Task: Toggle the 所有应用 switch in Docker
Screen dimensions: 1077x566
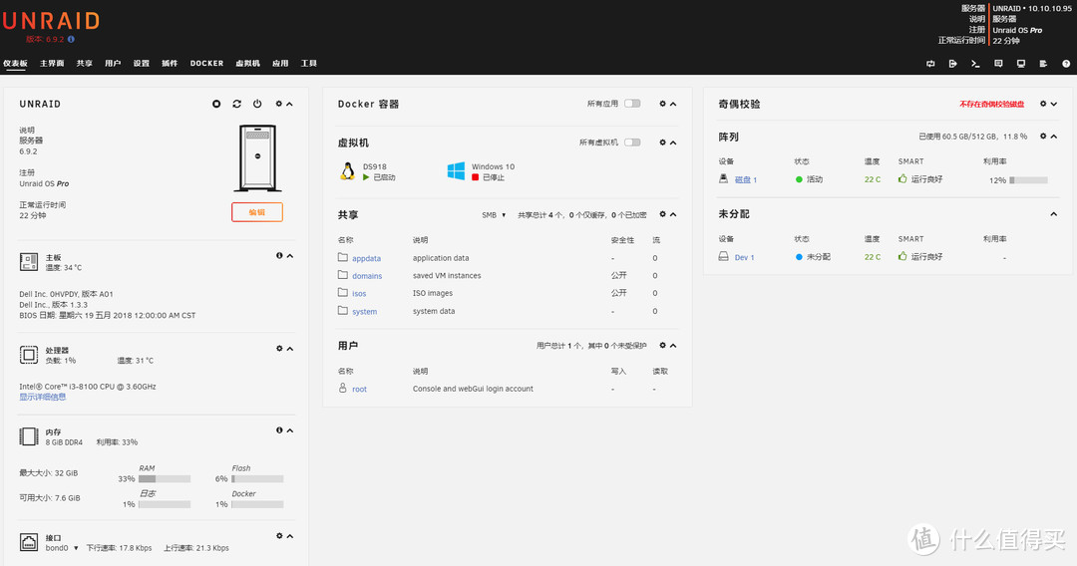Action: tap(632, 104)
